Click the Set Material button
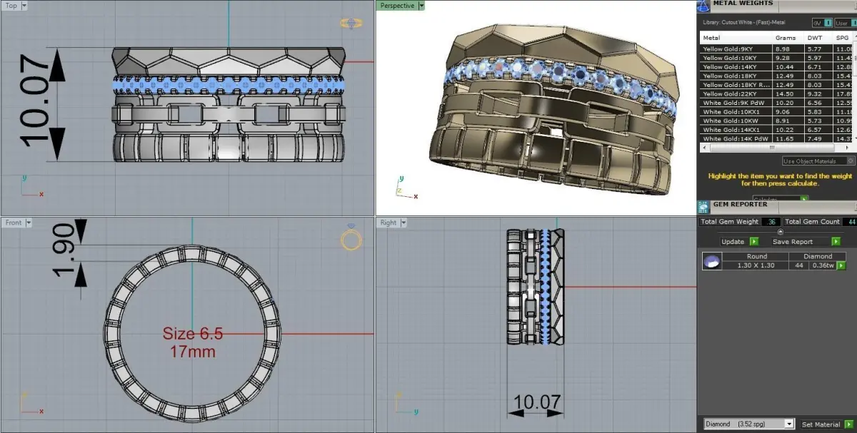Viewport: 857px width, 433px height. point(821,424)
